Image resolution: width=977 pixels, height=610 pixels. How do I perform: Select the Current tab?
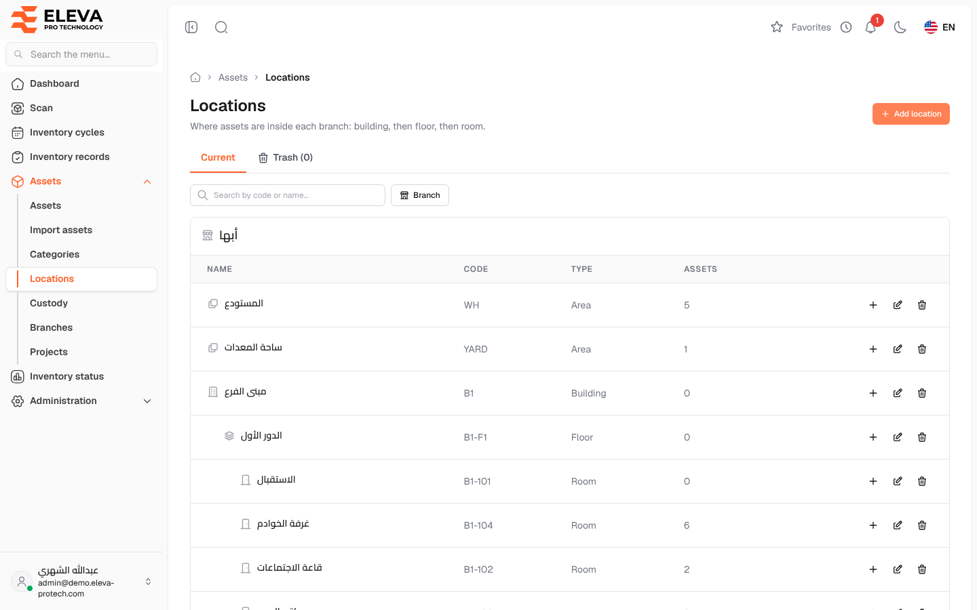point(218,157)
